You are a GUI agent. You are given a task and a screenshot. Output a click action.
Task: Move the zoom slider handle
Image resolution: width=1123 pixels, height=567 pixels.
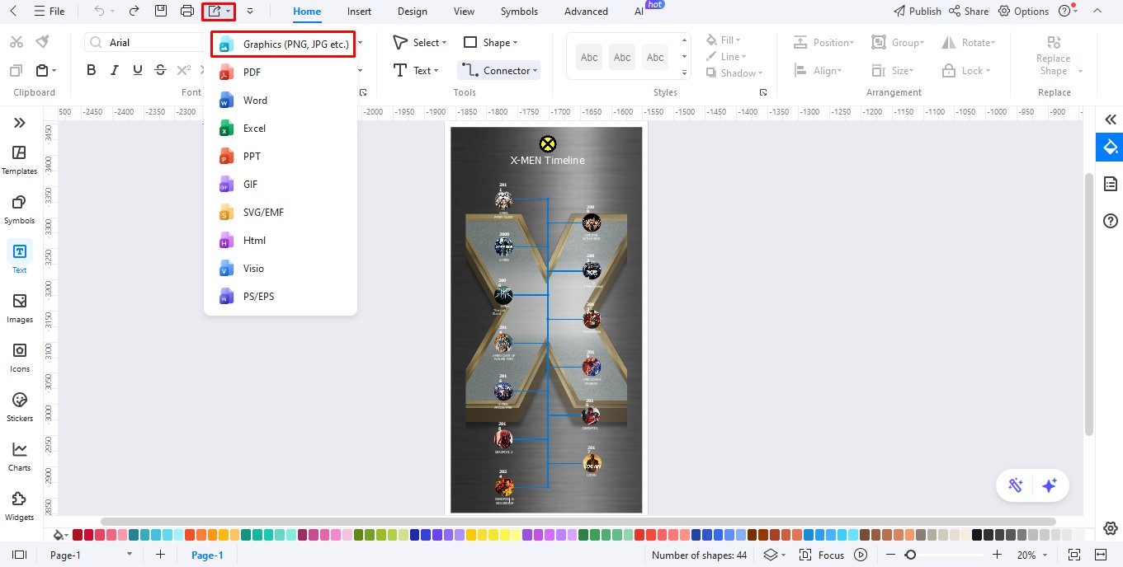pos(910,555)
